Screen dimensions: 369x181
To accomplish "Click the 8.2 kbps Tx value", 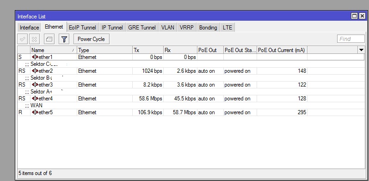I will (153, 85).
